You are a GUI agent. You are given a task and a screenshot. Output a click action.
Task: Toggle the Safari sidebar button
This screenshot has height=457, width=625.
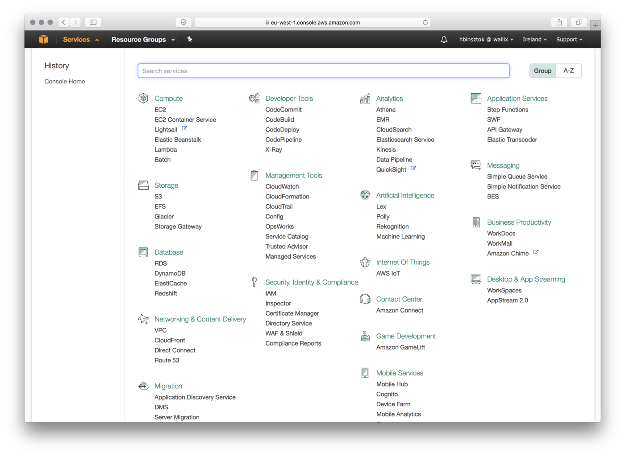[x=94, y=22]
